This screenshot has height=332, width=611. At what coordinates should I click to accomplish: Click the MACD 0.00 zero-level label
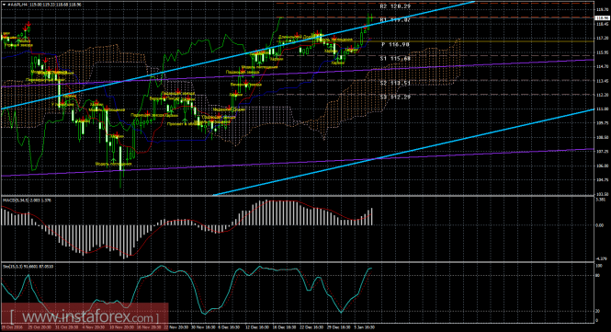(599, 225)
